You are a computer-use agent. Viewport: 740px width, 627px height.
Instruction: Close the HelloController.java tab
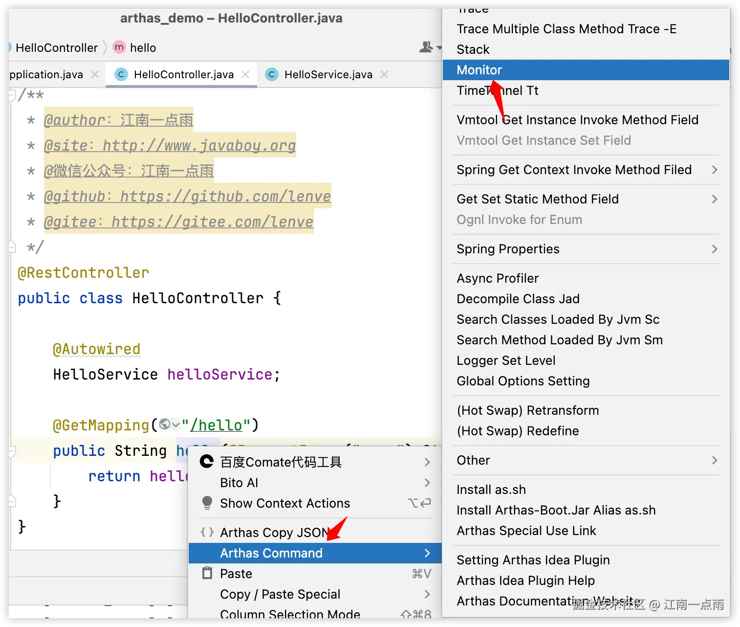pos(245,74)
